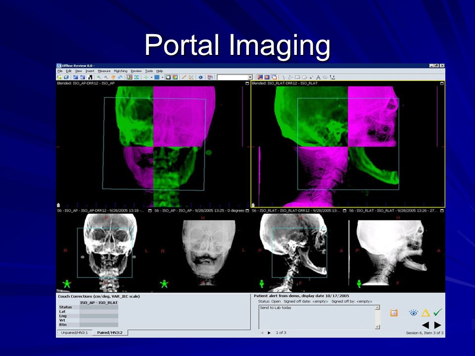Click the blended AP skull image
Image resolution: width=475 pixels, height=356 pixels.
(153, 146)
